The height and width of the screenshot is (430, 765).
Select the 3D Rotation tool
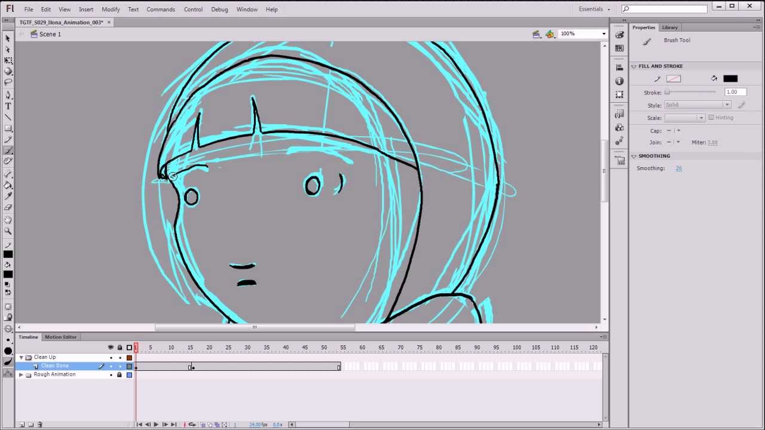click(x=8, y=72)
